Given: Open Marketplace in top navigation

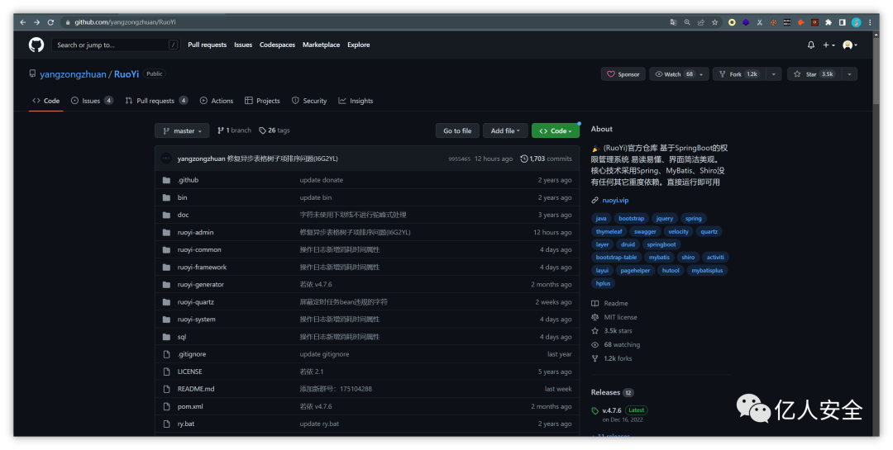Looking at the screenshot, I should click(321, 45).
